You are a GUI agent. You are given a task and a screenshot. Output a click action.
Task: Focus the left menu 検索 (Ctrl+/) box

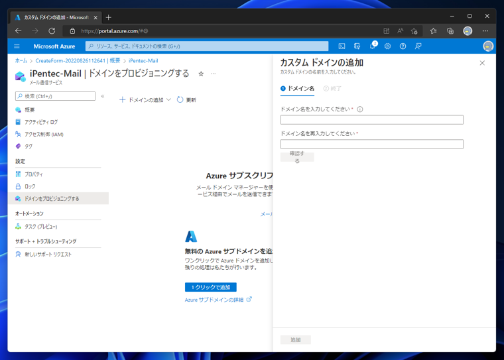pos(55,95)
